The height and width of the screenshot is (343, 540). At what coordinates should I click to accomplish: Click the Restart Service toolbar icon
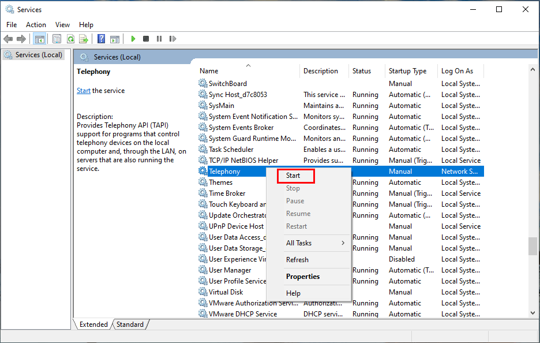point(172,39)
